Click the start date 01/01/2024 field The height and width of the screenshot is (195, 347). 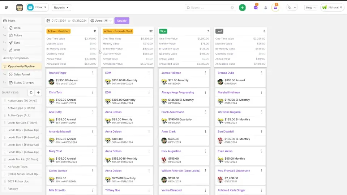tap(59, 21)
